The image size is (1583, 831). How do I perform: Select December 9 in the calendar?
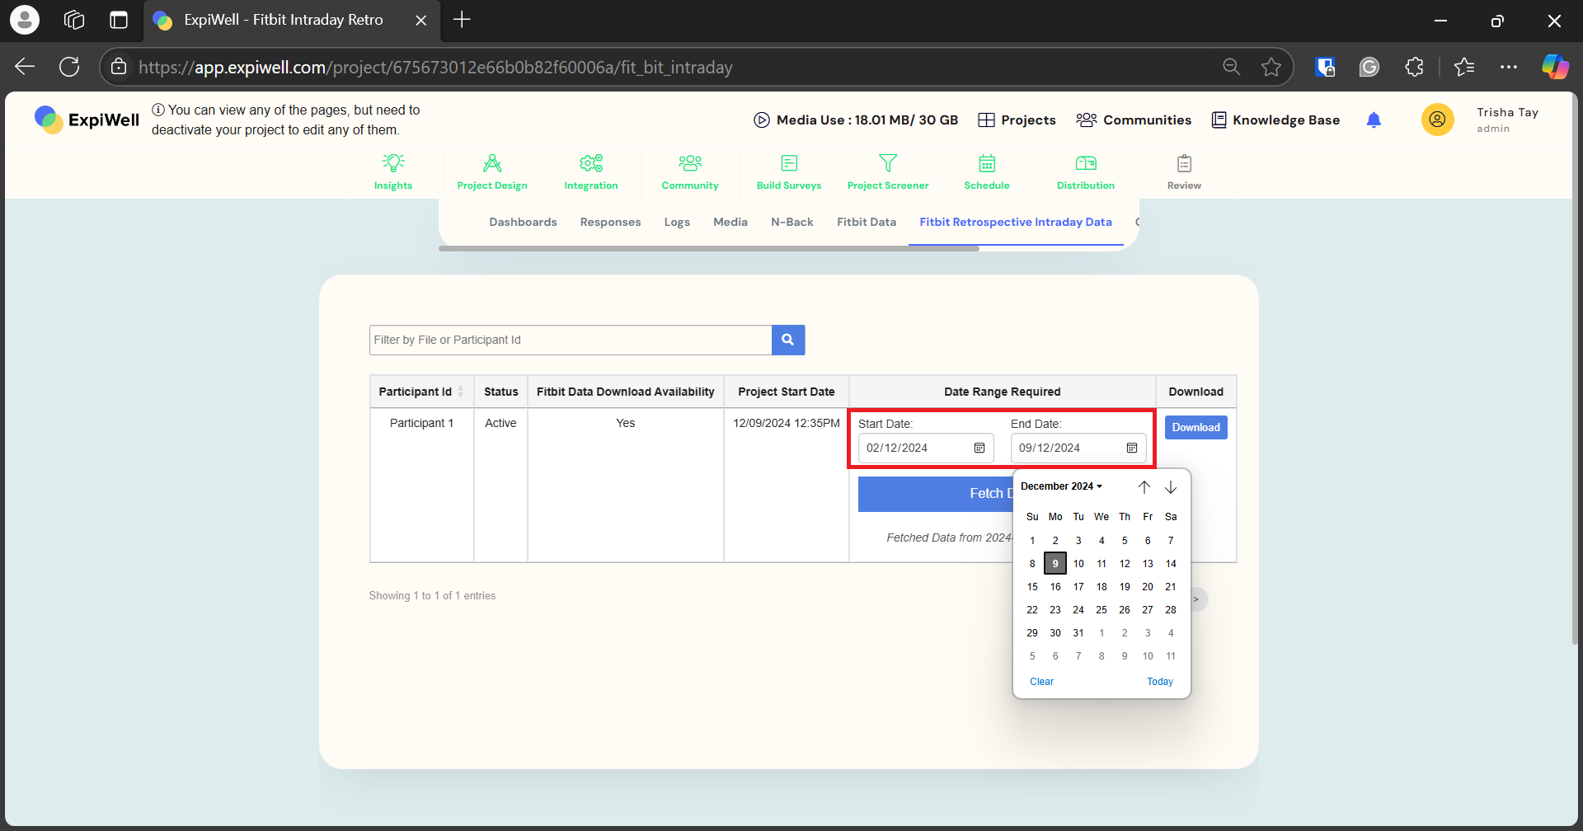(1055, 563)
